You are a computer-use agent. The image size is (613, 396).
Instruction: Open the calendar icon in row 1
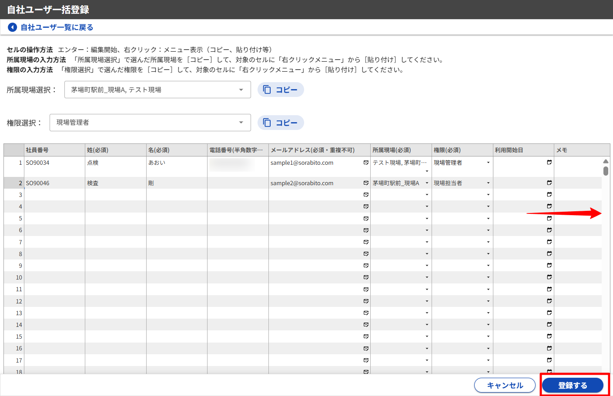tap(549, 163)
